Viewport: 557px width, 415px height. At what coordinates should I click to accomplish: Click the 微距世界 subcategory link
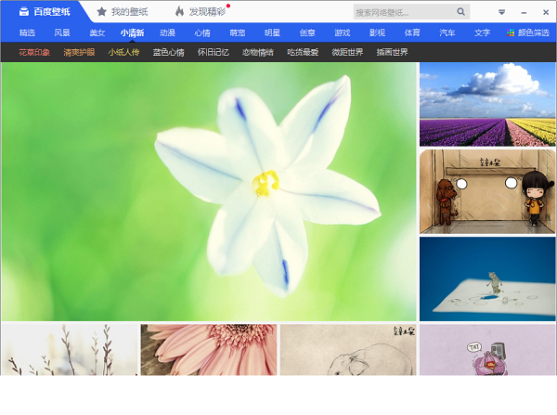click(347, 53)
